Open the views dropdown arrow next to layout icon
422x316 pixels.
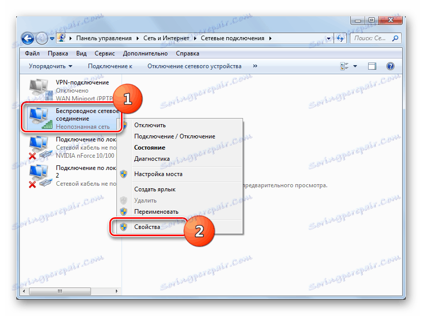pyautogui.click(x=354, y=66)
